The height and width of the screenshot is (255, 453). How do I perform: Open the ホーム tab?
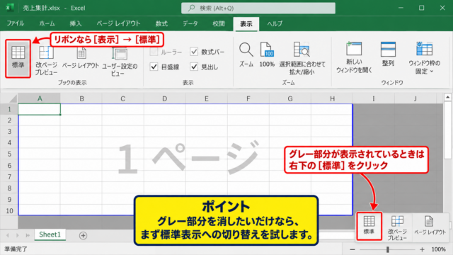click(47, 23)
